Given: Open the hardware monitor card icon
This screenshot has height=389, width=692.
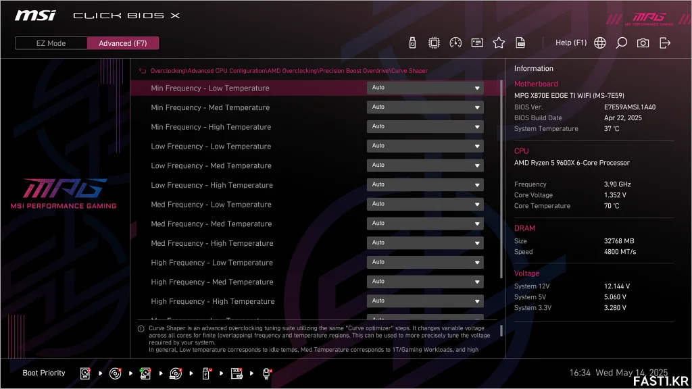Looking at the screenshot, I should [477, 43].
